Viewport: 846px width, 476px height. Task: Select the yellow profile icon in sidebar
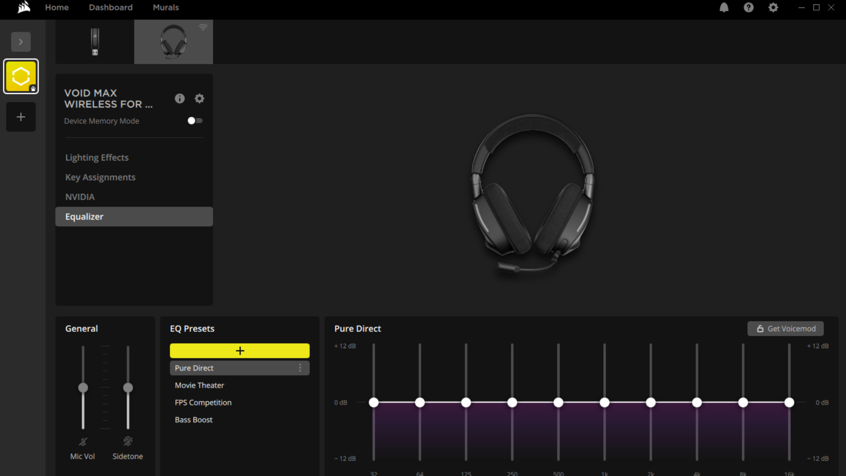(21, 76)
